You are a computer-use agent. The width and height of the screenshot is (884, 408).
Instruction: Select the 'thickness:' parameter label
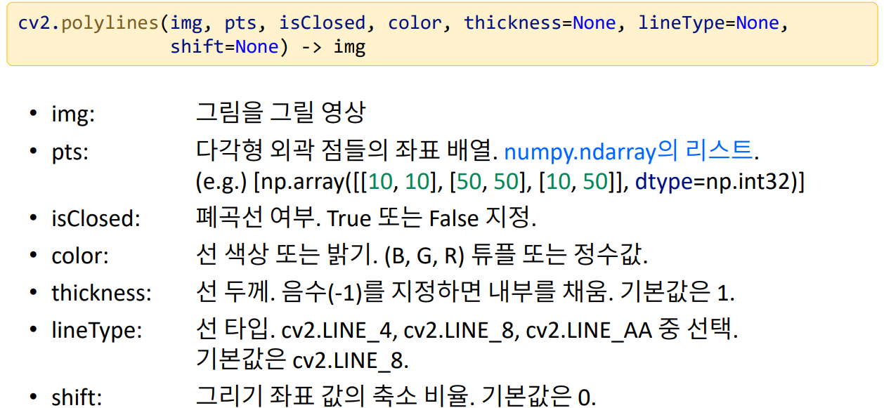101,293
